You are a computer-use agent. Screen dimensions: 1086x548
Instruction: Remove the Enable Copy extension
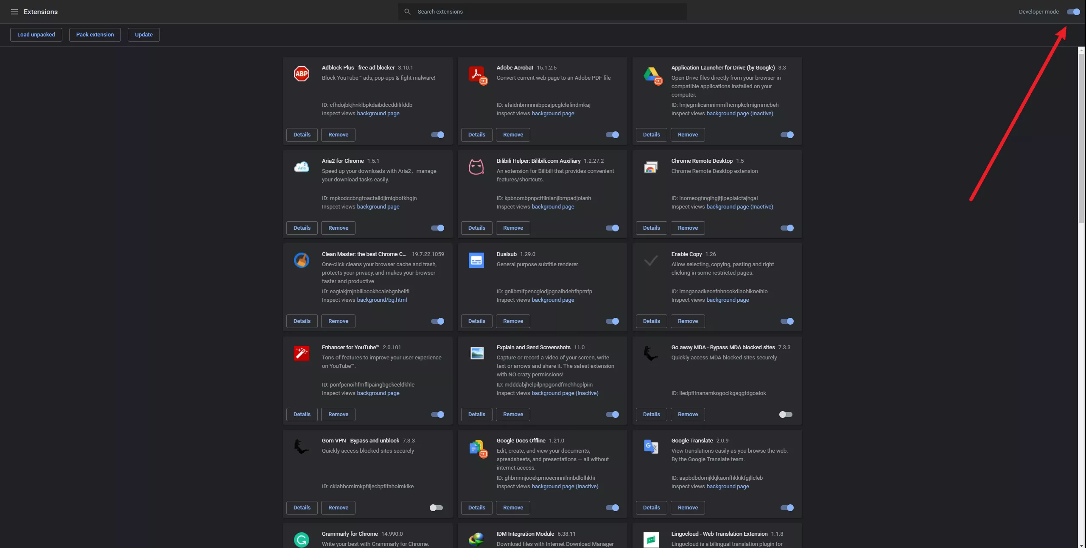[687, 321]
